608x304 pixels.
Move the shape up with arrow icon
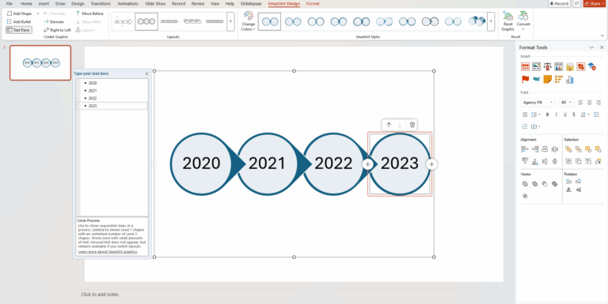389,125
